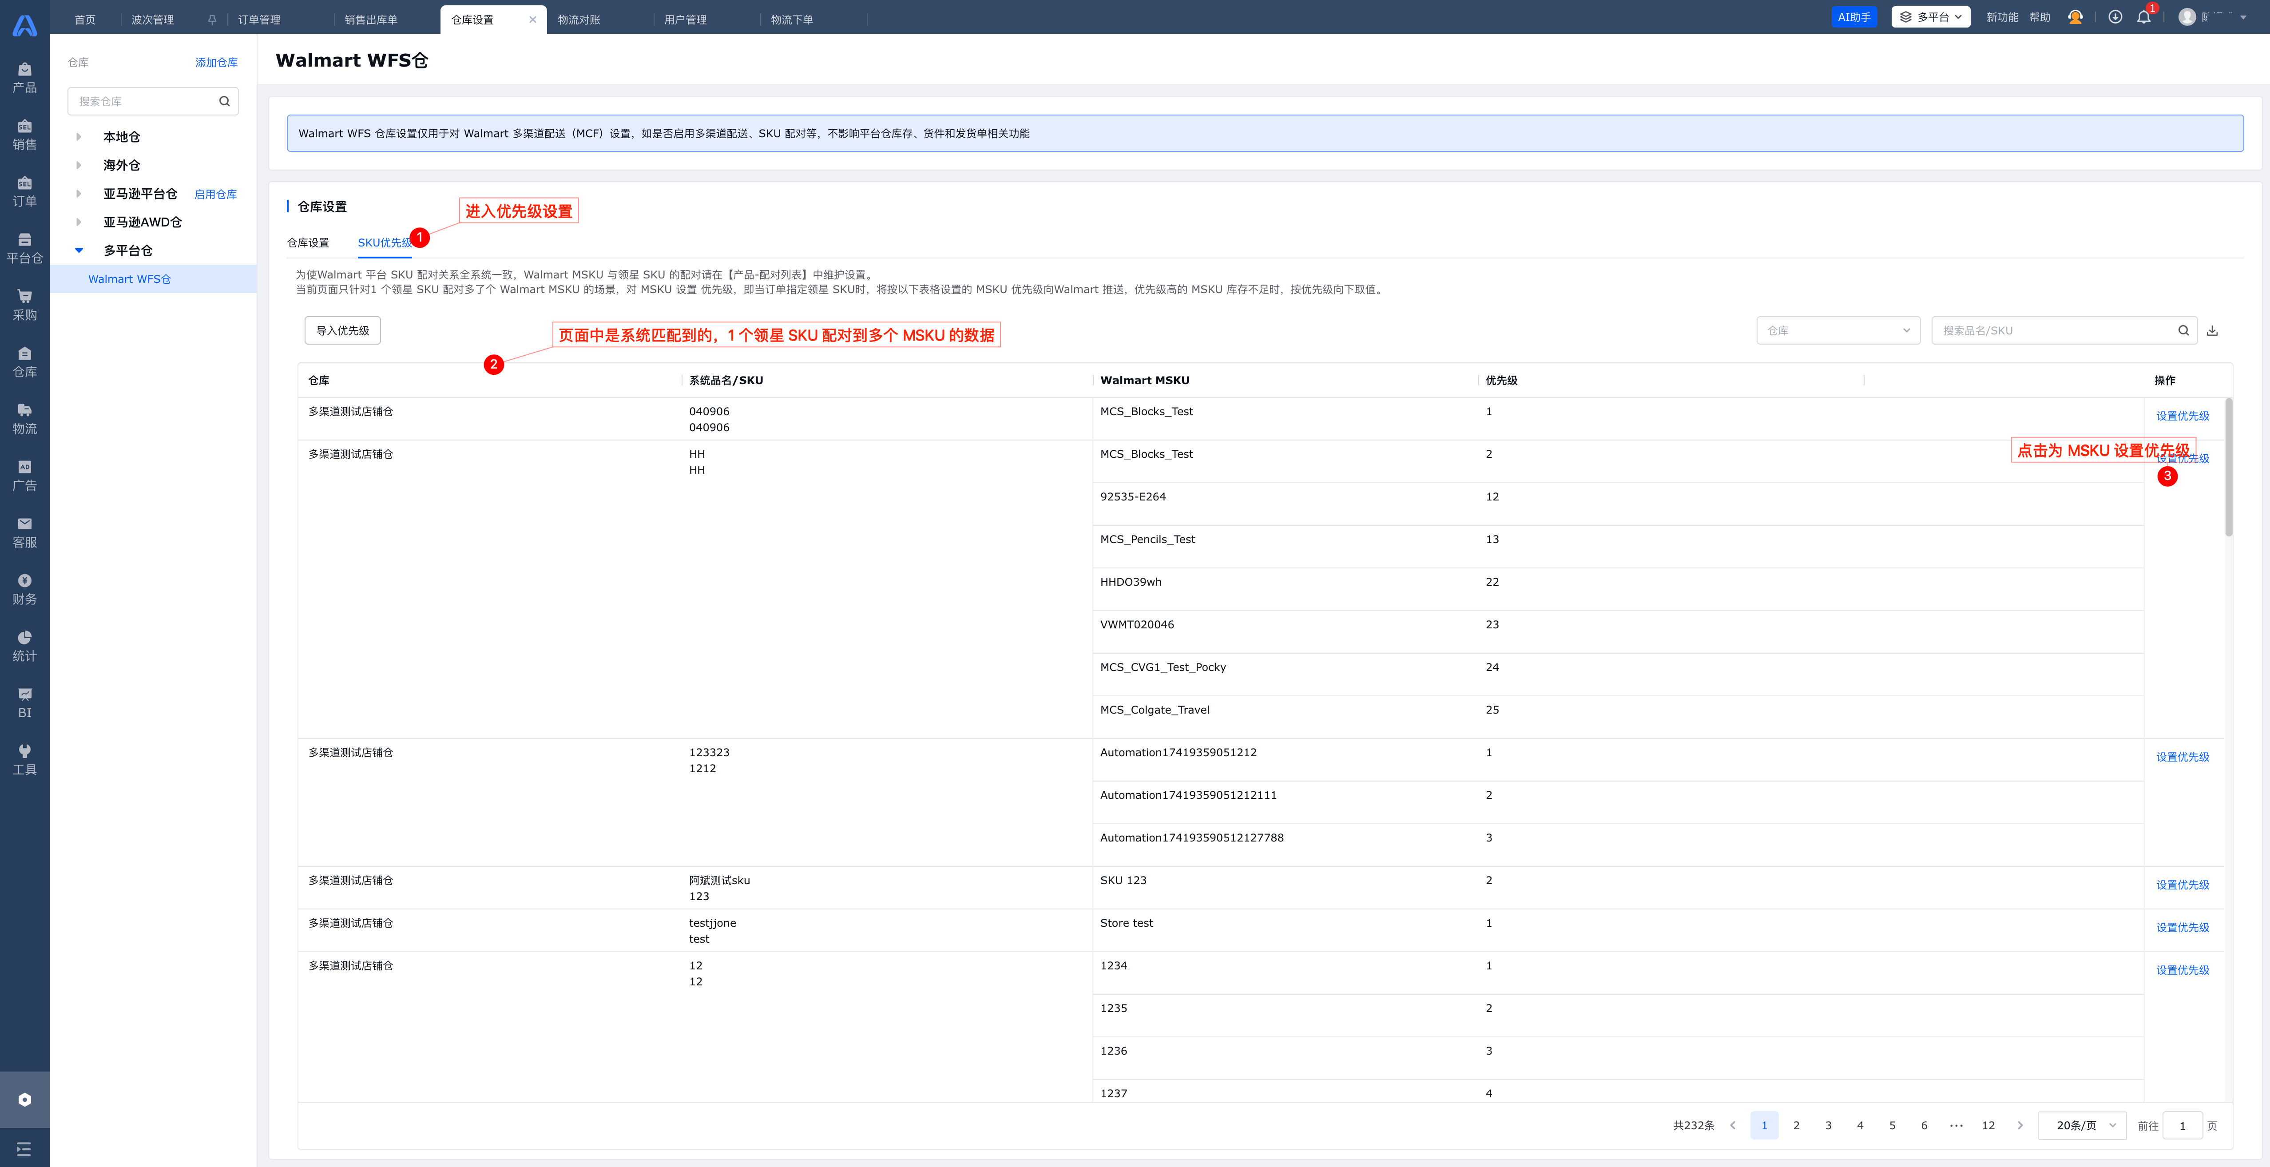
Task: Open the 统计 sidebar module
Action: (x=25, y=646)
